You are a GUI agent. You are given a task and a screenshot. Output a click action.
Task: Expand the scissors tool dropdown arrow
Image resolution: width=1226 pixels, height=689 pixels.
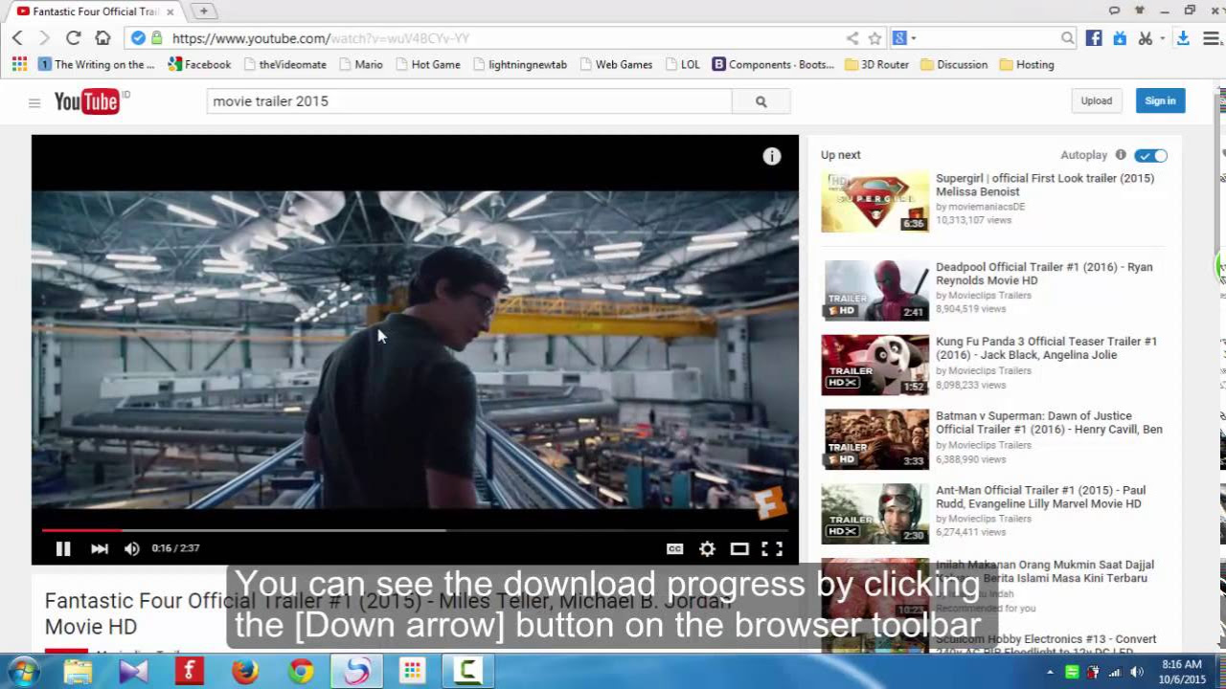click(1162, 38)
